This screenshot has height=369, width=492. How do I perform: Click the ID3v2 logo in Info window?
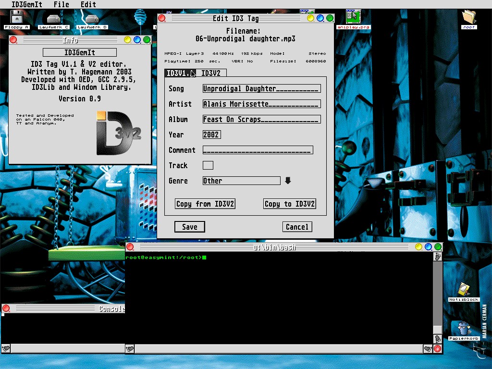[x=119, y=133]
